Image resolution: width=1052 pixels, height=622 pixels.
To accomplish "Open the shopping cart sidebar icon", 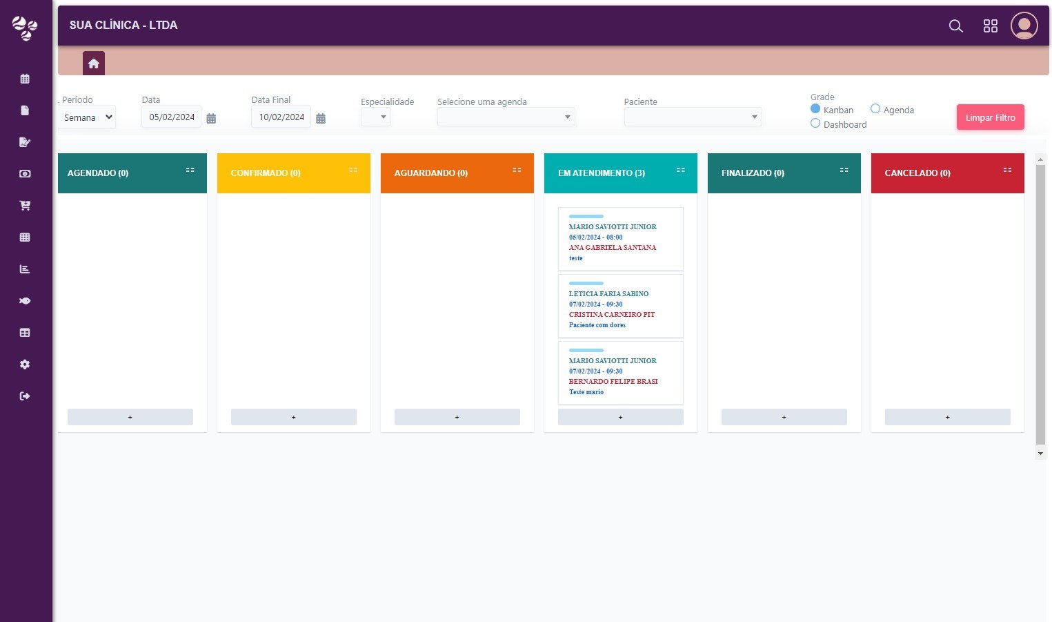I will tap(25, 206).
